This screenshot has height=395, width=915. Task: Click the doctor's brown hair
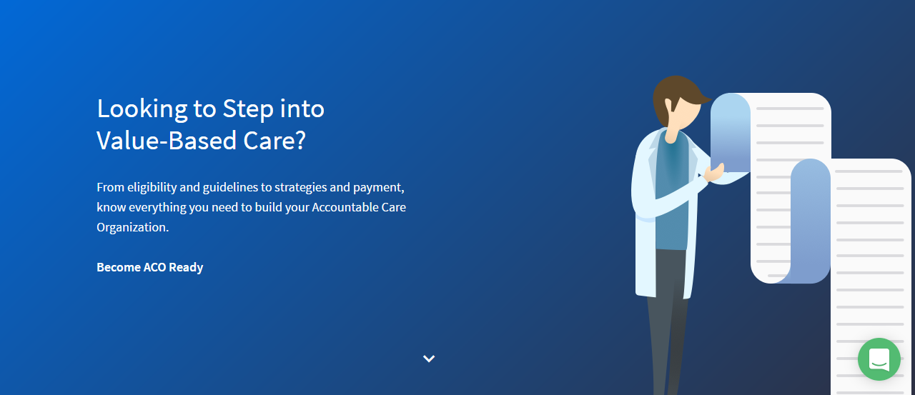(676, 91)
